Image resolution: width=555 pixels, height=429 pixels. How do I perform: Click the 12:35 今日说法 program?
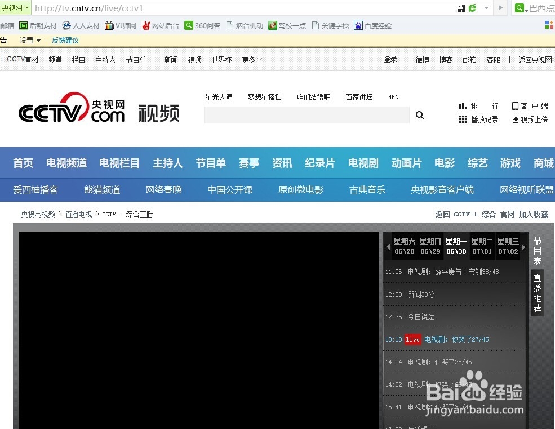[455, 317]
